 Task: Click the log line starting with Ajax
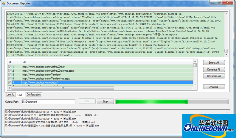pyautogui.click(x=50, y=122)
